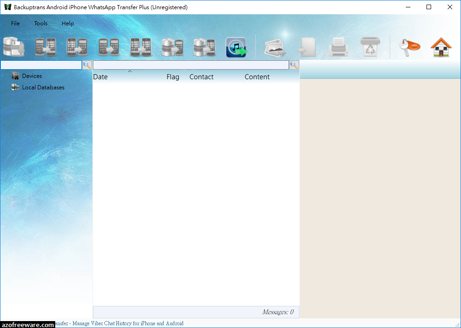Click the iPhone-to-Android transfer toolbar icon
This screenshot has height=328, width=461.
pyautogui.click(x=77, y=47)
